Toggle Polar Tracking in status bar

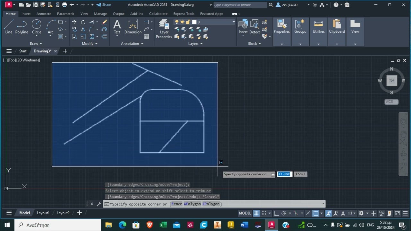pos(284,213)
